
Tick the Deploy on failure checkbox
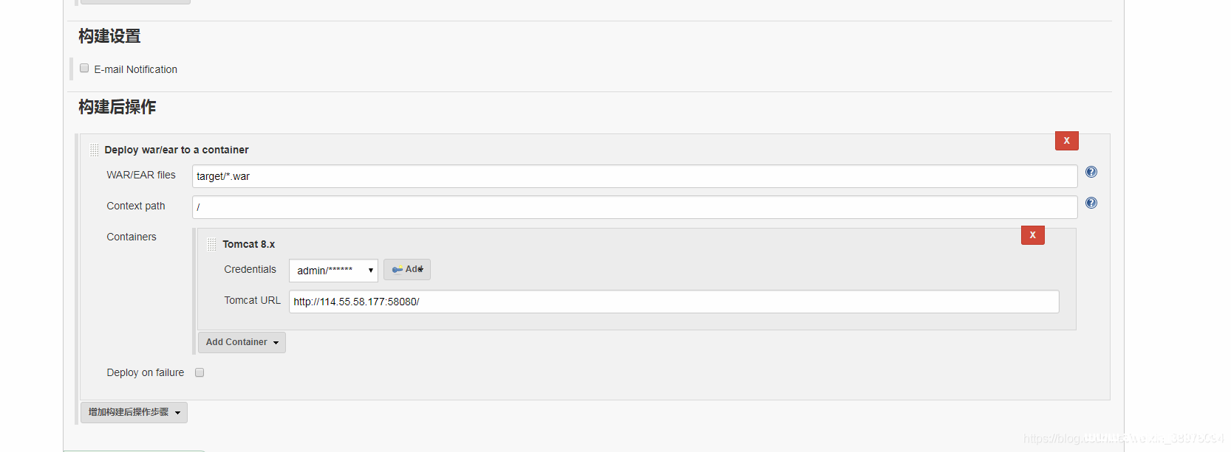(x=200, y=373)
